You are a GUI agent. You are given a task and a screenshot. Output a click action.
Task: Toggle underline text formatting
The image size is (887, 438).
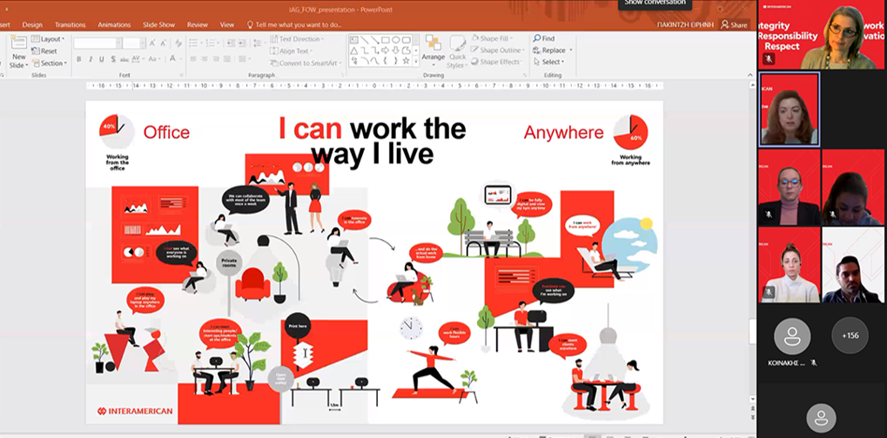pos(101,59)
